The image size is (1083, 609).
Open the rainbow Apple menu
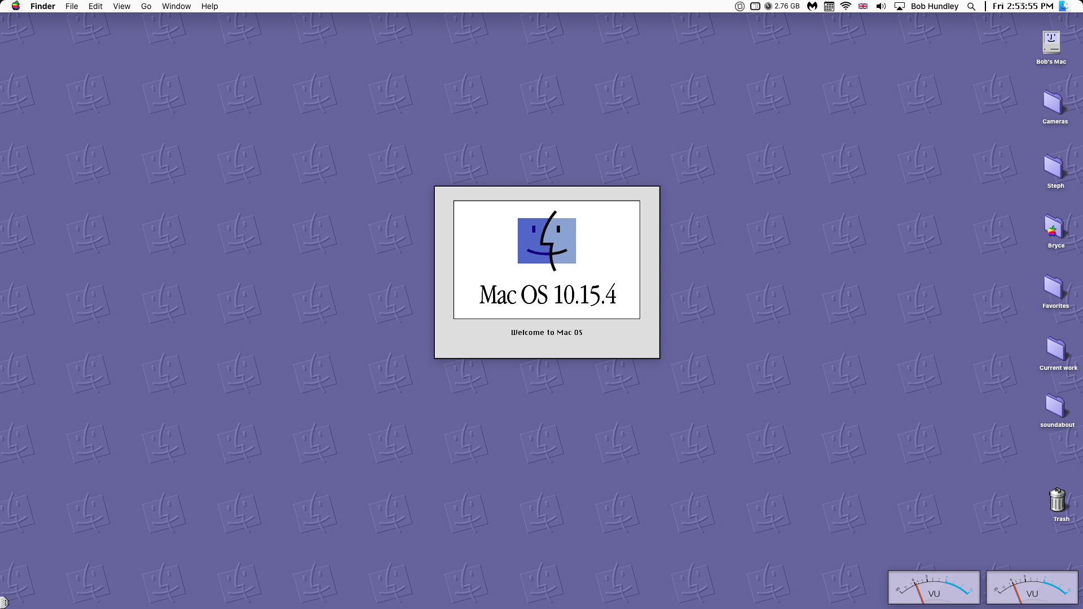point(16,6)
